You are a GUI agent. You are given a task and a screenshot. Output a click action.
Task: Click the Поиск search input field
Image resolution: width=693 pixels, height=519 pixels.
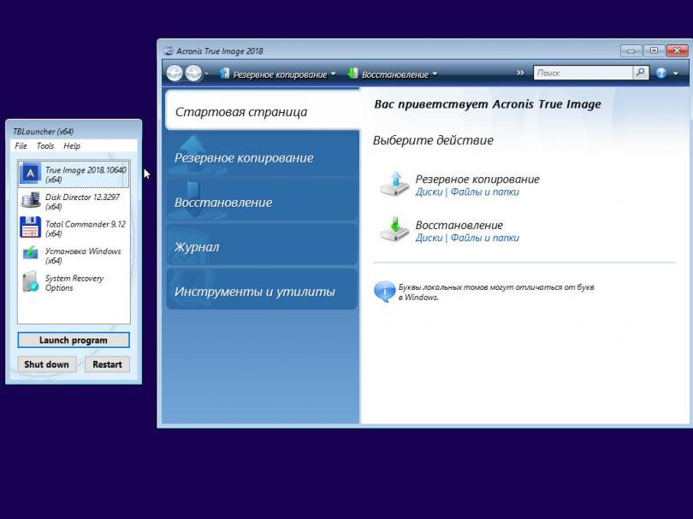pyautogui.click(x=583, y=73)
